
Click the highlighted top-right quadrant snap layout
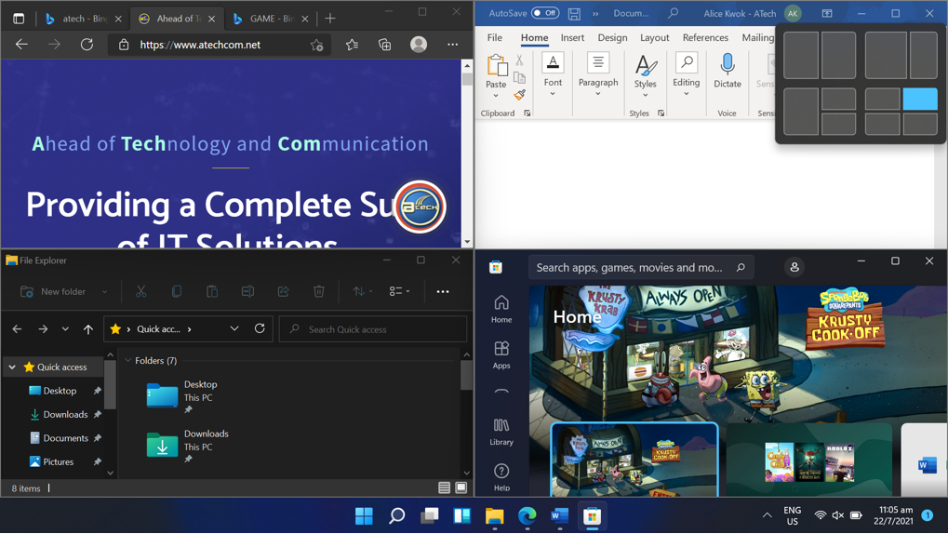[920, 100]
